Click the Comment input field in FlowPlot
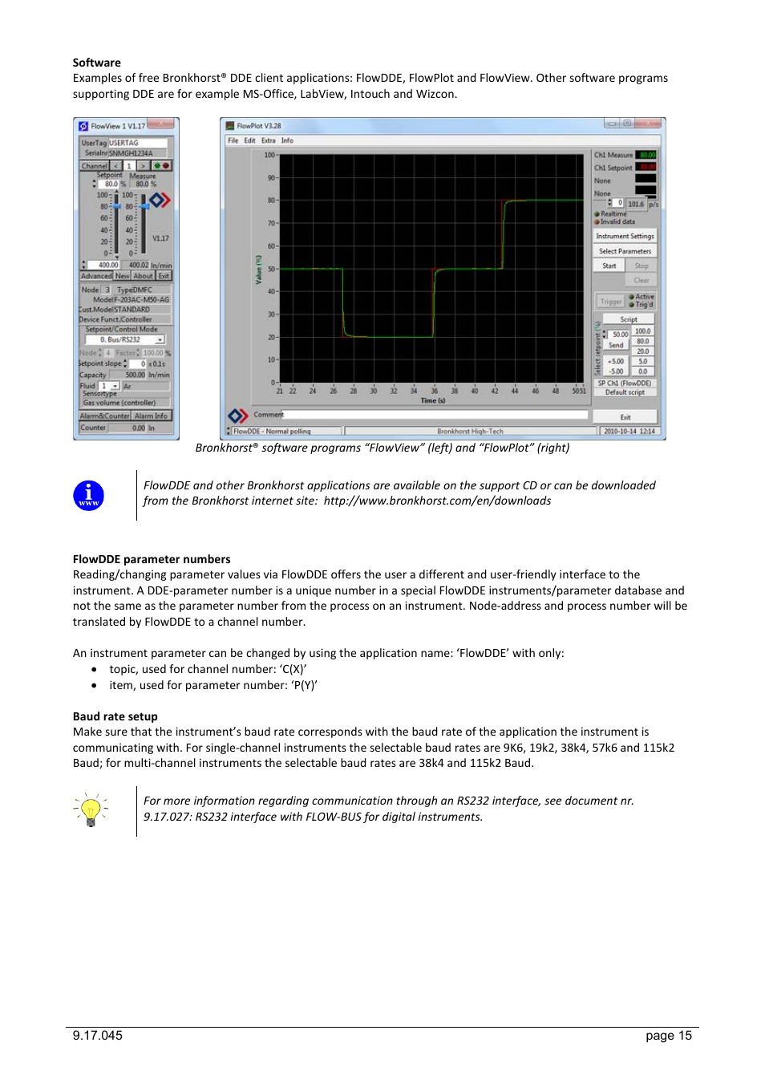 (435, 415)
